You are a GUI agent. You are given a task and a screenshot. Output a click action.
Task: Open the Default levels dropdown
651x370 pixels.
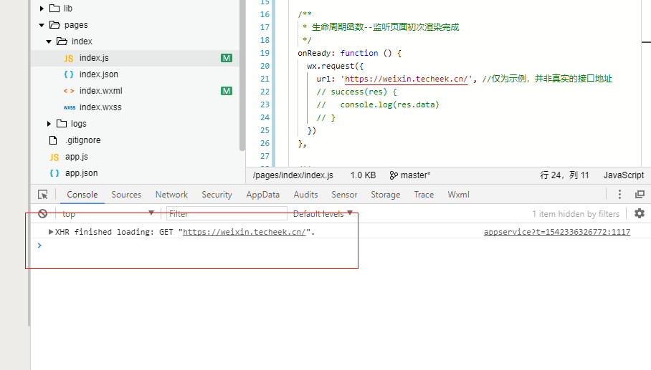[x=323, y=213]
